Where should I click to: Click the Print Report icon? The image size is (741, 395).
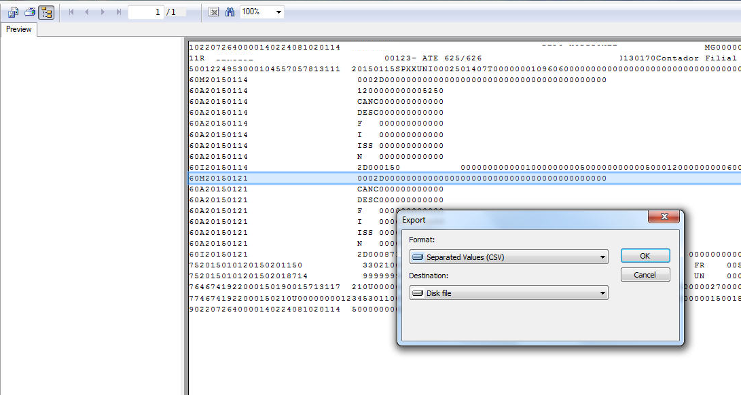click(x=30, y=12)
